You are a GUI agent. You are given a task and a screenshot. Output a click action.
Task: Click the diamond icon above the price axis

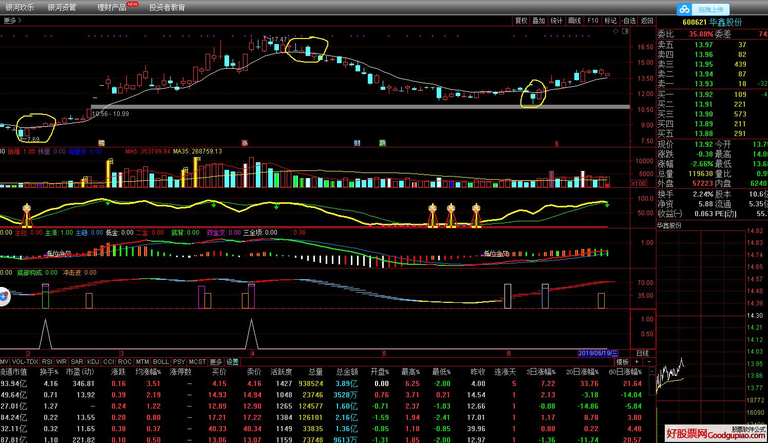point(616,31)
